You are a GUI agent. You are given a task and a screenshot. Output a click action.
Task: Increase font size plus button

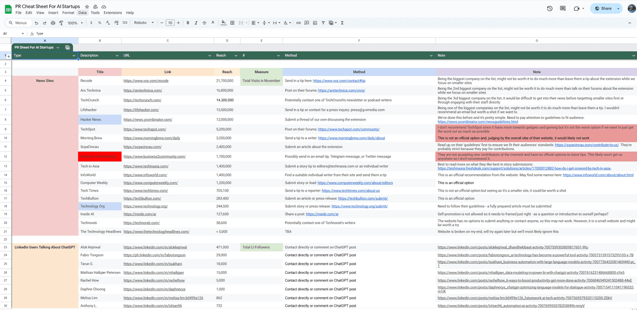178,23
